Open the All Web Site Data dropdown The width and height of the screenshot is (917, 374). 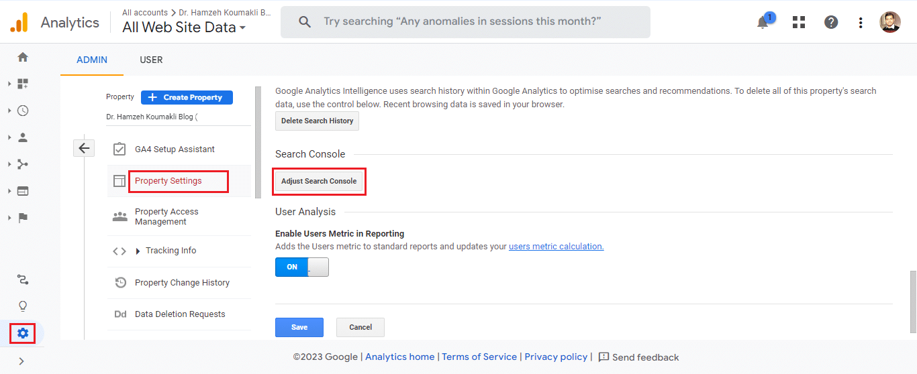point(184,27)
